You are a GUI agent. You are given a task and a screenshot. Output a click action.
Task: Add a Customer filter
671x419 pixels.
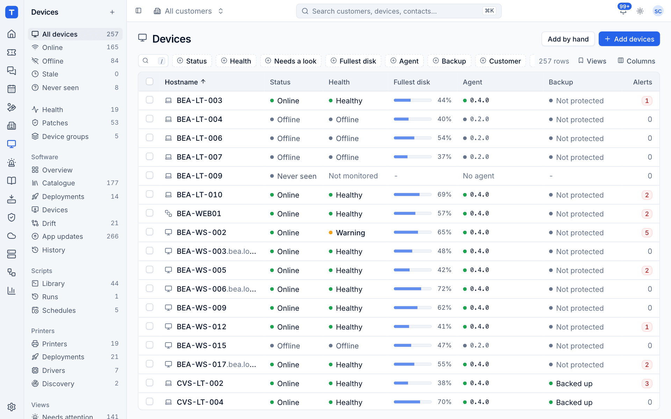[x=500, y=61]
